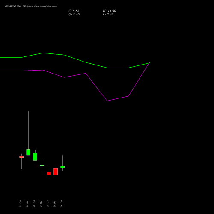The height and width of the screenshot is (214, 214).
Task: Click the low value 'L: 7.45'
Action: 108,15
